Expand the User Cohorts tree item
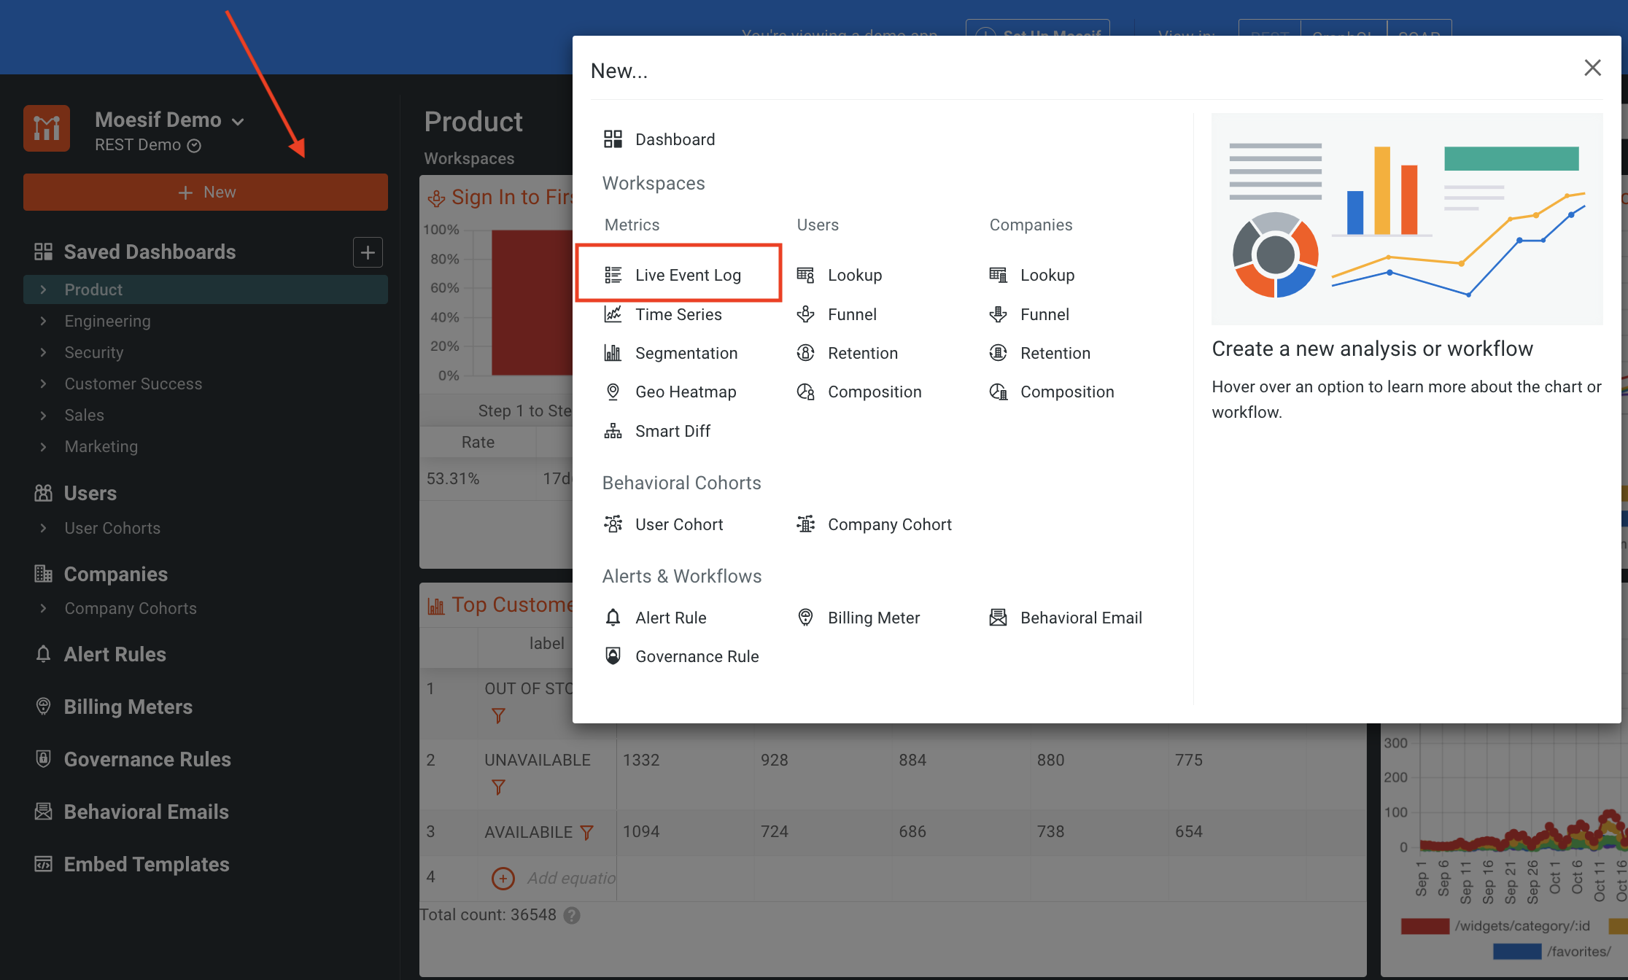 coord(44,528)
